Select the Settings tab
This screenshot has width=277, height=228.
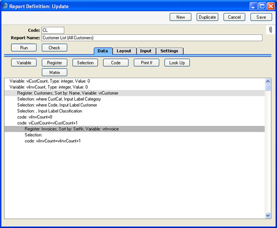pyautogui.click(x=170, y=51)
